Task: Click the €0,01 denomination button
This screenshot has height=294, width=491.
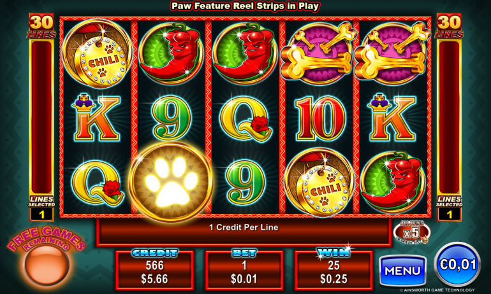Action: [457, 264]
